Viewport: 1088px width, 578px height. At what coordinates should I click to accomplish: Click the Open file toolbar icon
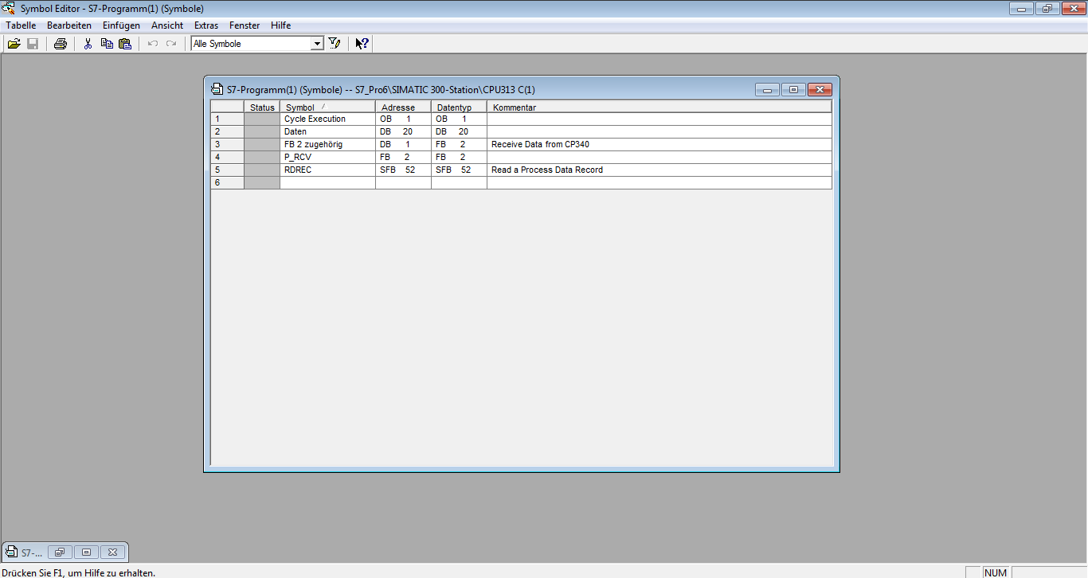point(14,44)
